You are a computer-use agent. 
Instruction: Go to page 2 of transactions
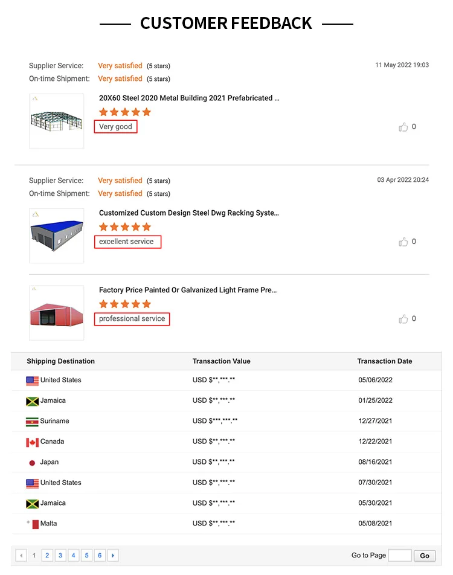tap(47, 556)
